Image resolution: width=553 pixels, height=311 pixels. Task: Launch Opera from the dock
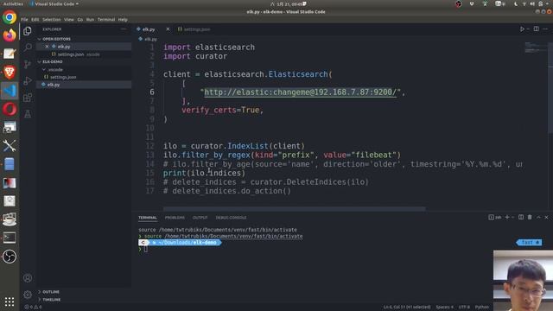10,109
